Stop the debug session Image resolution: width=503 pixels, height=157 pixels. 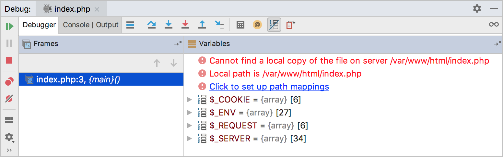click(9, 60)
